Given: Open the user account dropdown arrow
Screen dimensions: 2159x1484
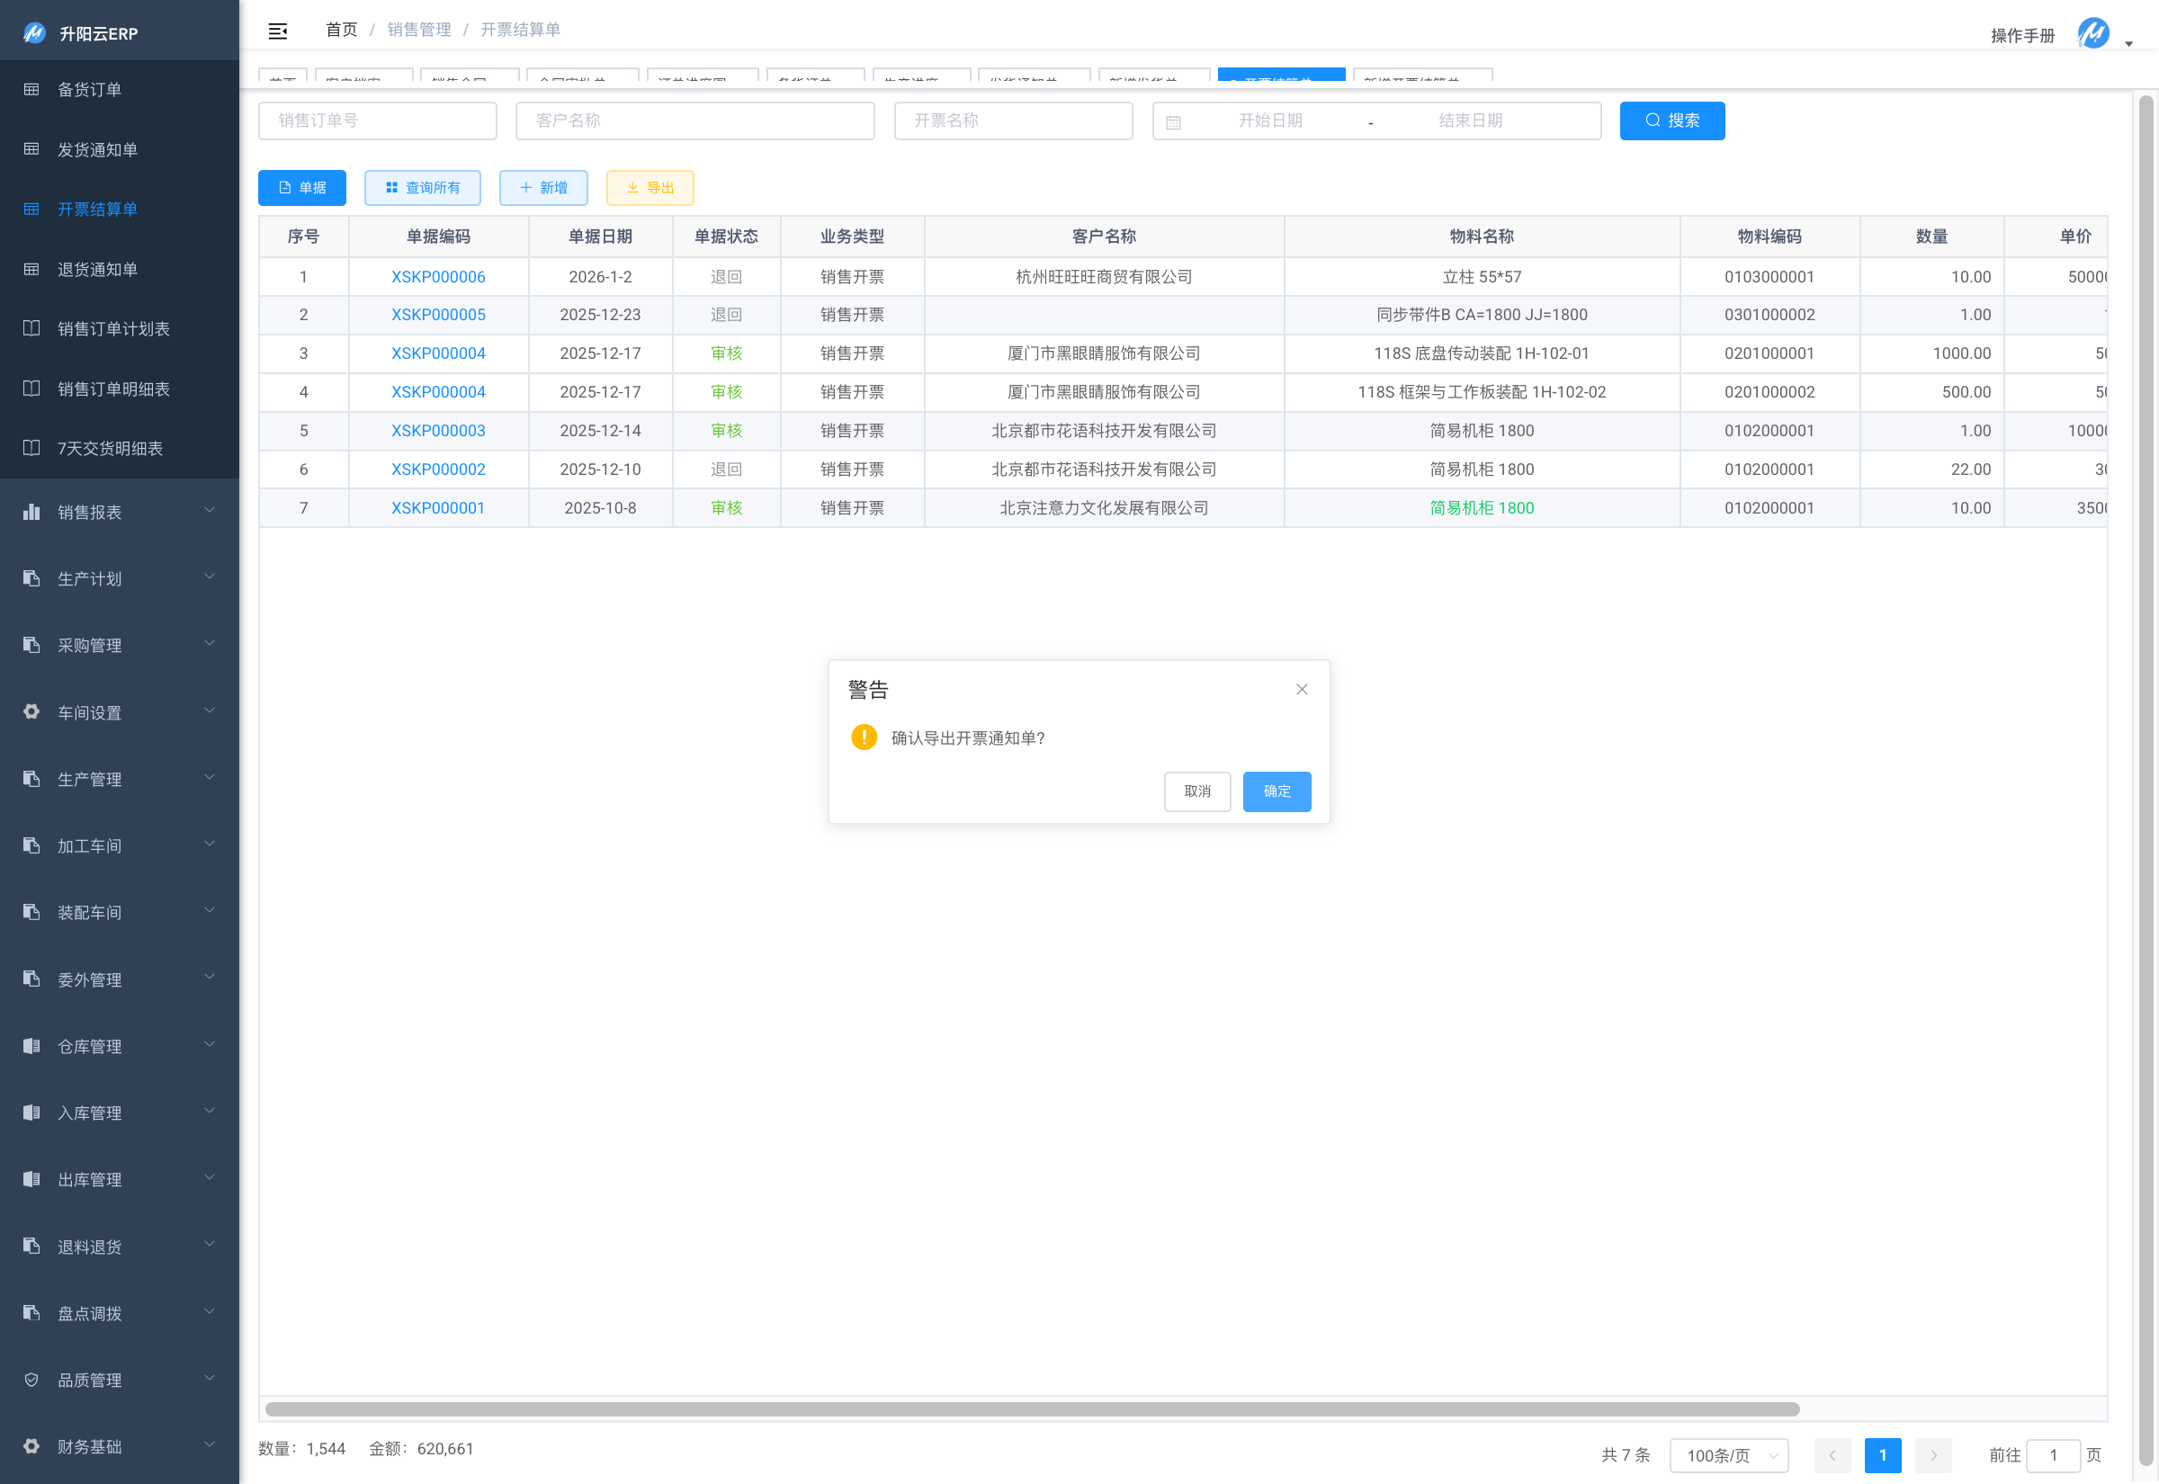Looking at the screenshot, I should pos(2128,44).
